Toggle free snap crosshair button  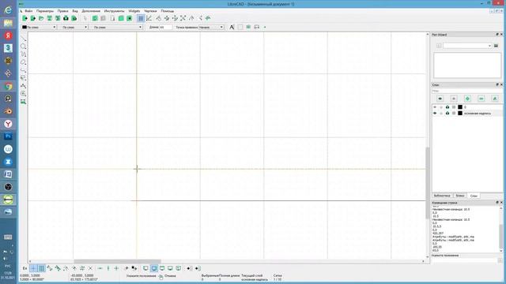point(33,268)
